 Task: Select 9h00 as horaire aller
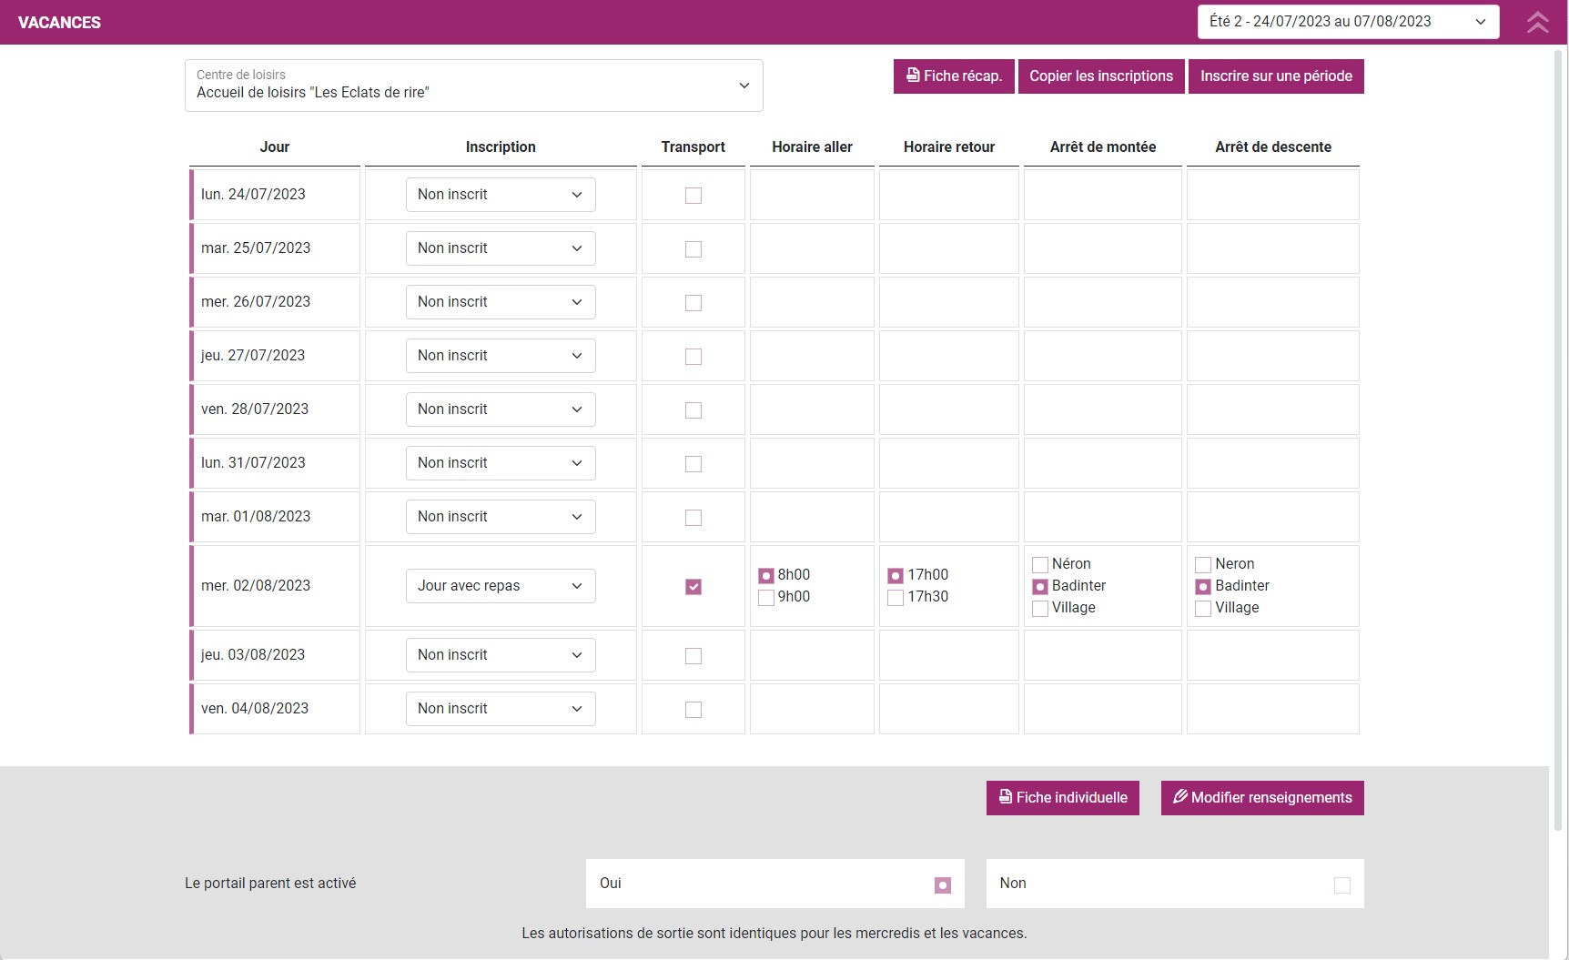click(x=766, y=598)
